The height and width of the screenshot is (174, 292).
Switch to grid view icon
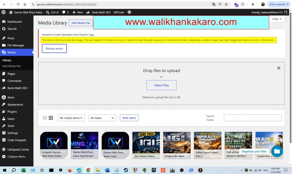51,118
